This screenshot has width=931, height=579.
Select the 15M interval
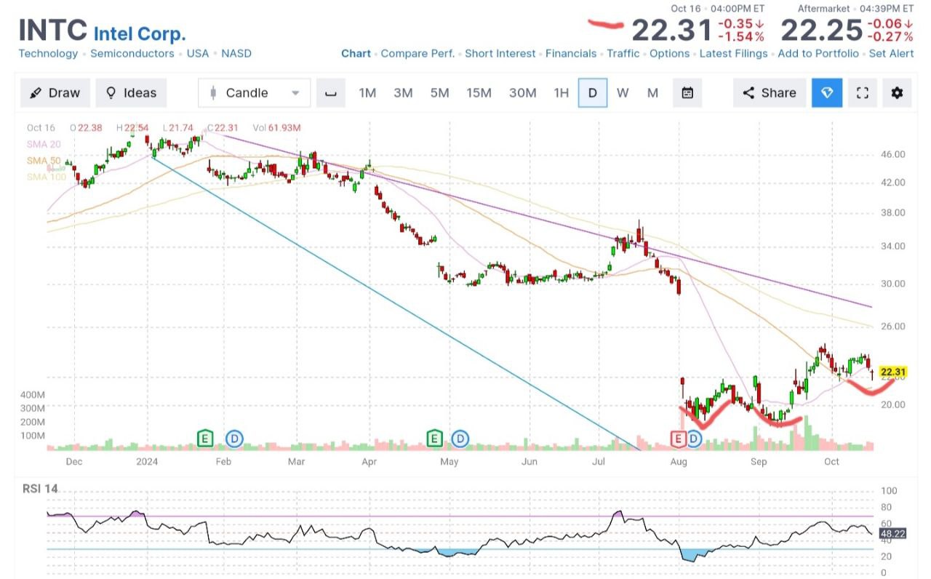point(479,93)
